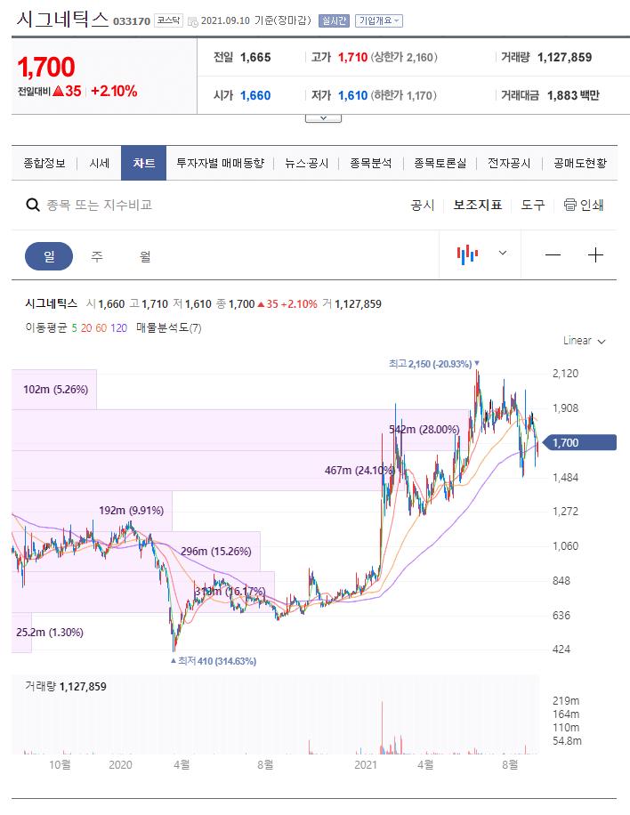Select the 차트 tab

[x=143, y=163]
